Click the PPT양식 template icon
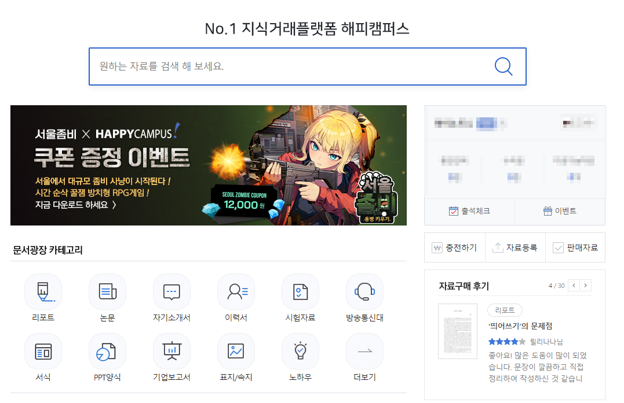Image resolution: width=624 pixels, height=403 pixels. [x=107, y=351]
